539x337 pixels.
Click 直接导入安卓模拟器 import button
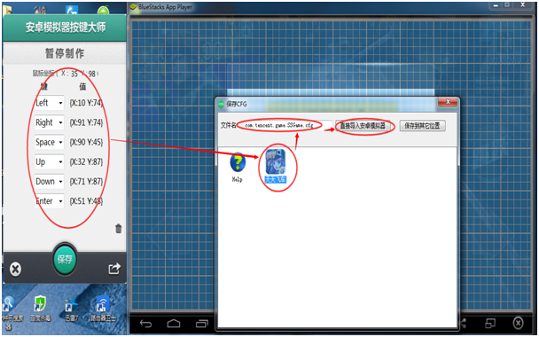(363, 126)
